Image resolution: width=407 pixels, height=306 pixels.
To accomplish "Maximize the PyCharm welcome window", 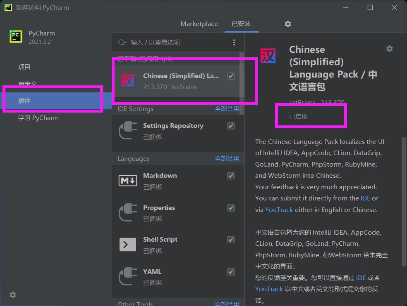I will tap(370, 7).
